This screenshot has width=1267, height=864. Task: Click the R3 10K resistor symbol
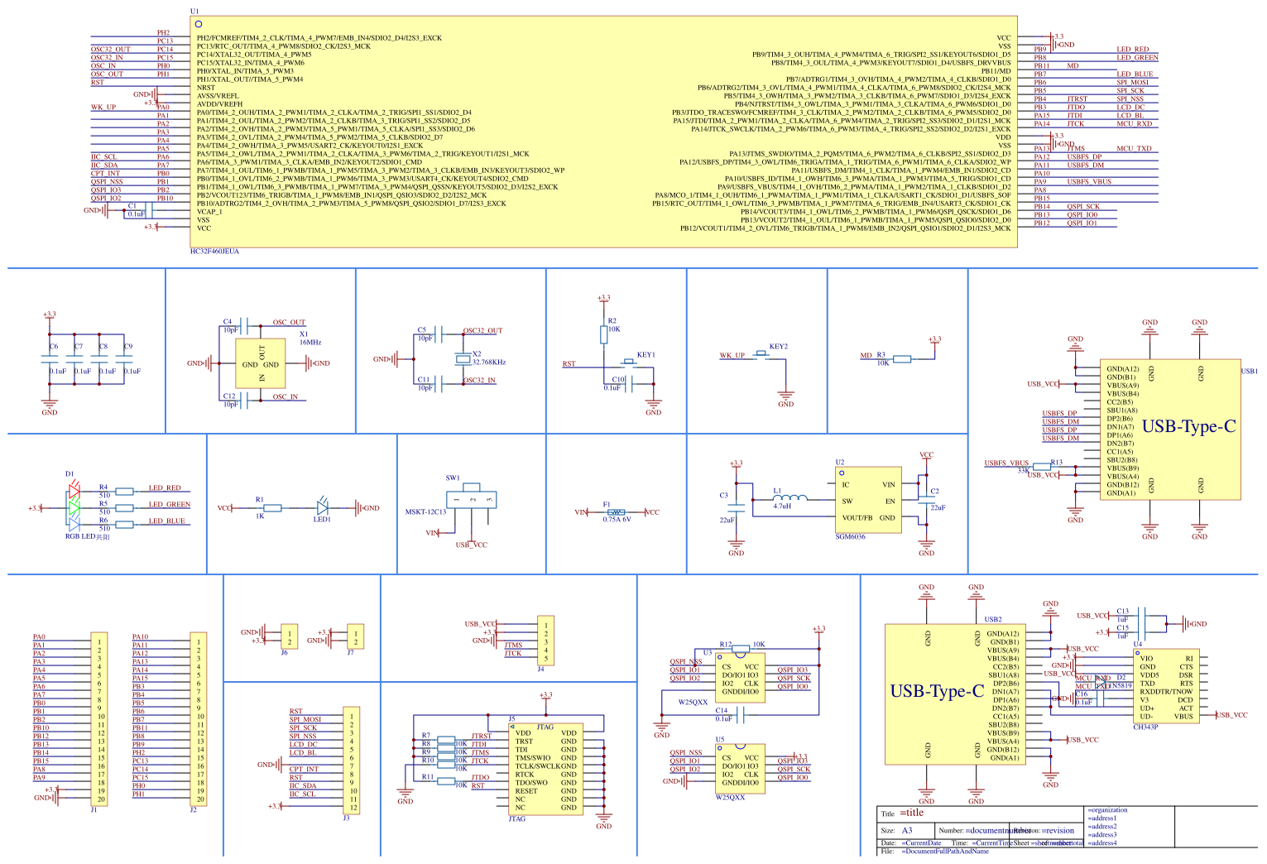tap(902, 359)
